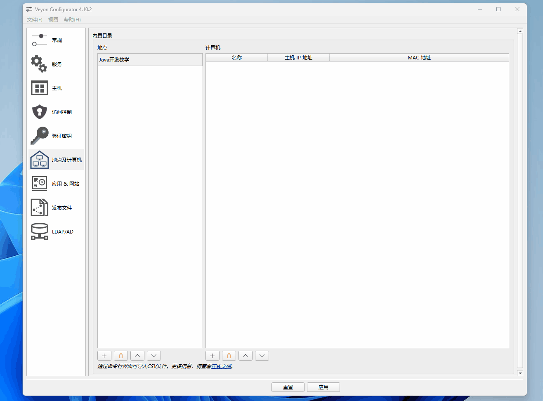Move the selected location down

[x=154, y=356]
